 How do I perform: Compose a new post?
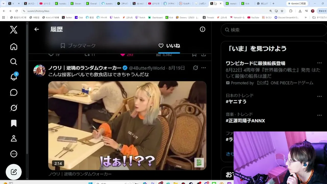14,172
